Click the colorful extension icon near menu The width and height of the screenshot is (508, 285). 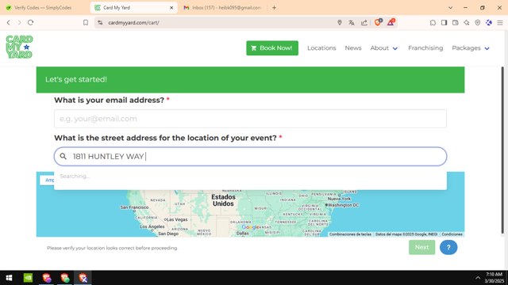[489, 23]
